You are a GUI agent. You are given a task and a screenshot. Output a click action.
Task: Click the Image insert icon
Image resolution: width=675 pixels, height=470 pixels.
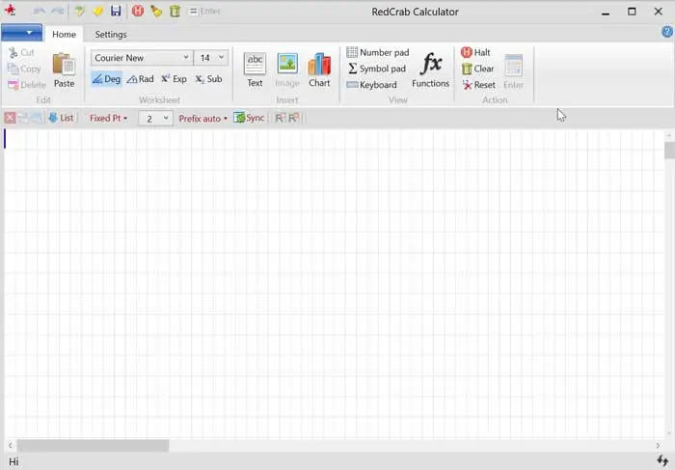pos(287,70)
